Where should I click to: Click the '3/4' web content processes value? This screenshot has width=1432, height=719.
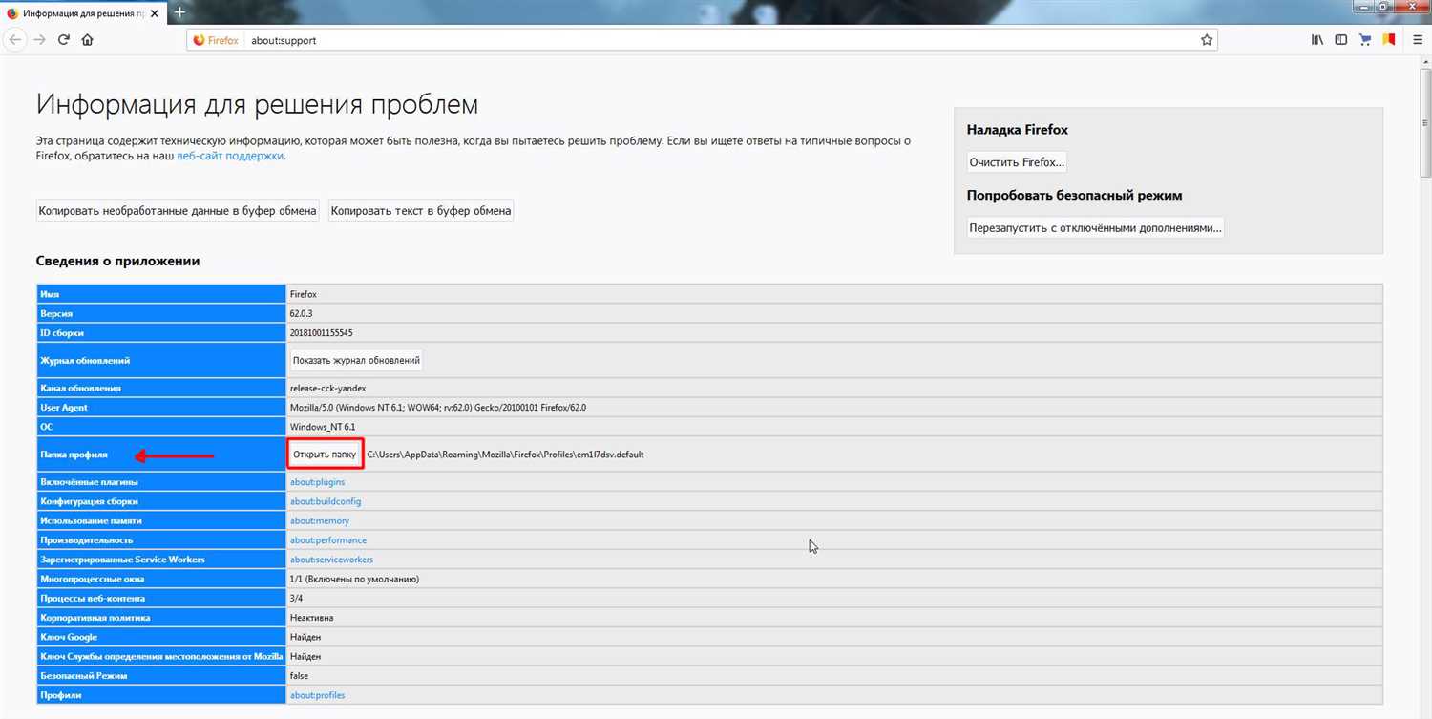(297, 599)
